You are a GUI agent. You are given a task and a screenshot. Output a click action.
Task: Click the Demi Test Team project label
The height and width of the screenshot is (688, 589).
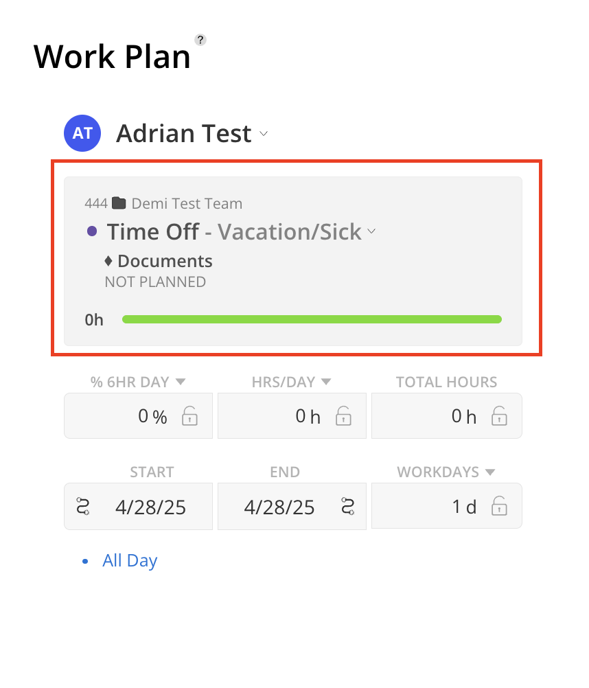(187, 204)
